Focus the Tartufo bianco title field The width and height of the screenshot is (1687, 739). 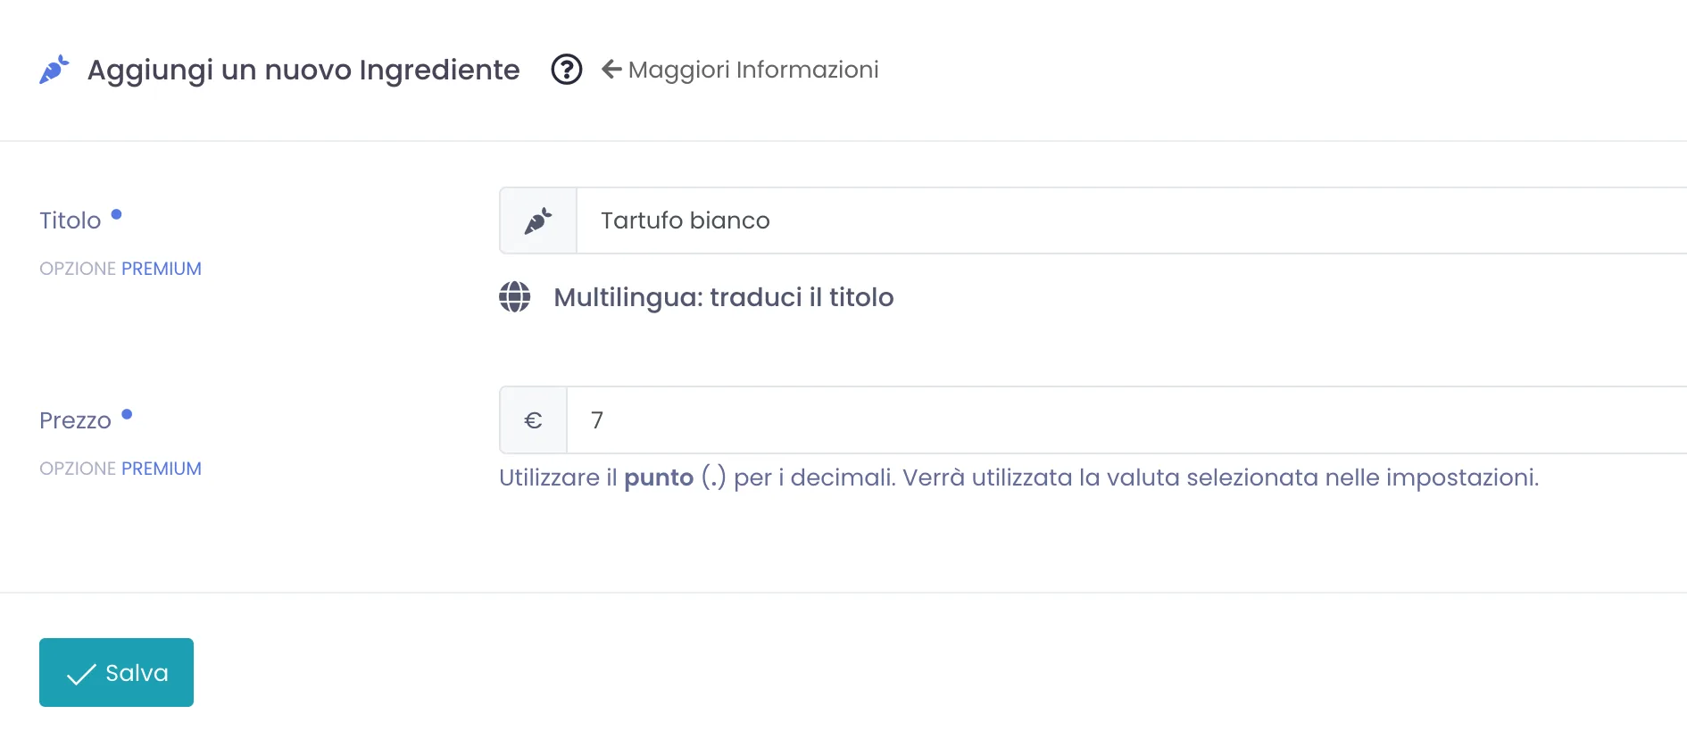click(x=1132, y=220)
